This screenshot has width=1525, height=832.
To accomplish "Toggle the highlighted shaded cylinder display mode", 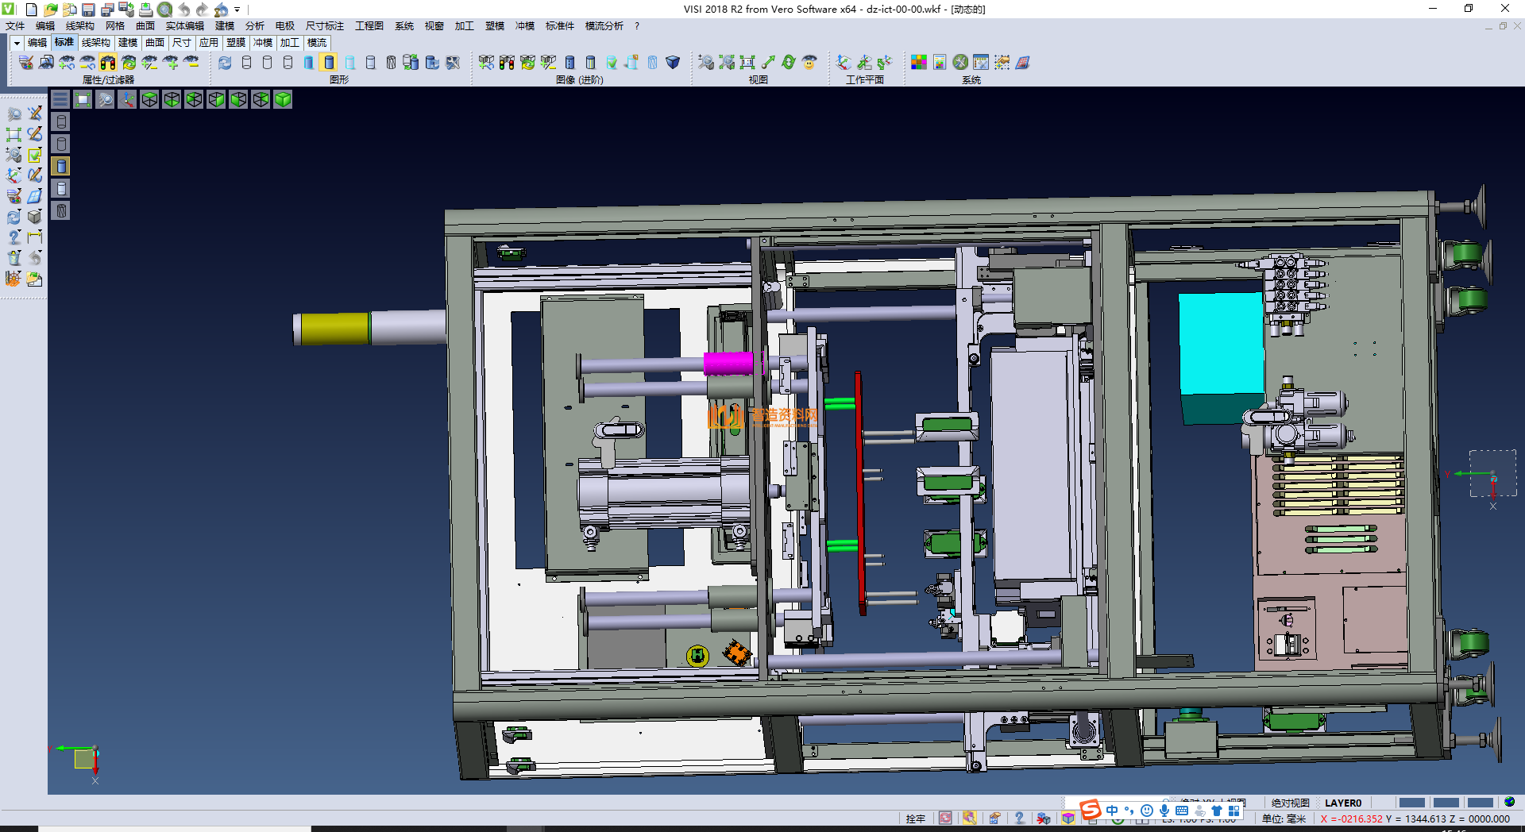I will (x=329, y=62).
